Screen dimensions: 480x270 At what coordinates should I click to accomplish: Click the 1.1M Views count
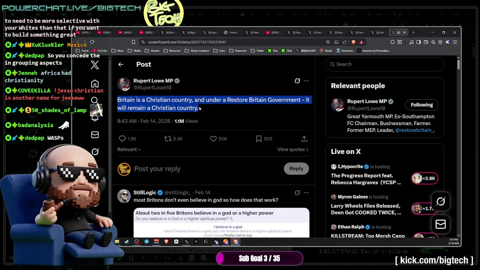click(186, 121)
